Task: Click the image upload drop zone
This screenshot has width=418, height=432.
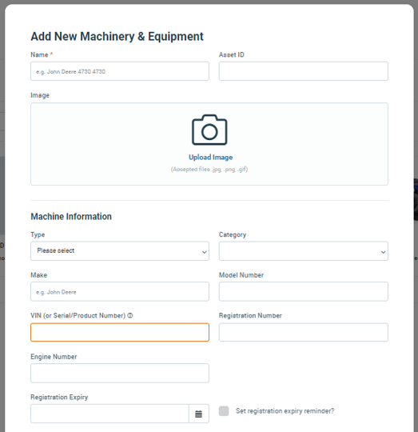Action: [x=209, y=144]
